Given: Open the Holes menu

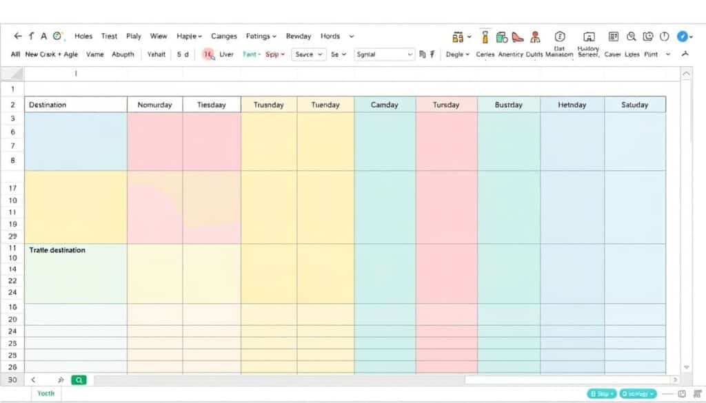Looking at the screenshot, I should point(83,36).
